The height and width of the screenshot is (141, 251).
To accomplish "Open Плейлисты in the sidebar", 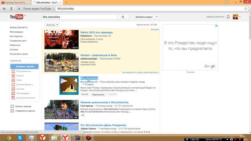I will tap(15, 45).
